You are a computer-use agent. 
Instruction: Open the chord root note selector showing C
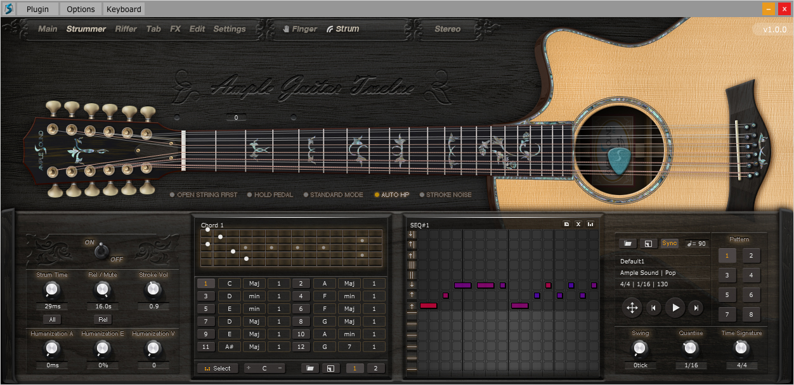click(230, 283)
